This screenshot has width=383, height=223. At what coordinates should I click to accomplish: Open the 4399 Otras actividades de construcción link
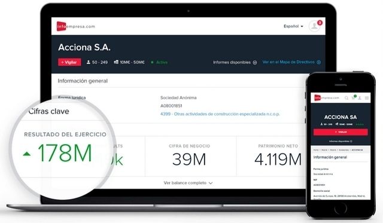pyautogui.click(x=220, y=114)
